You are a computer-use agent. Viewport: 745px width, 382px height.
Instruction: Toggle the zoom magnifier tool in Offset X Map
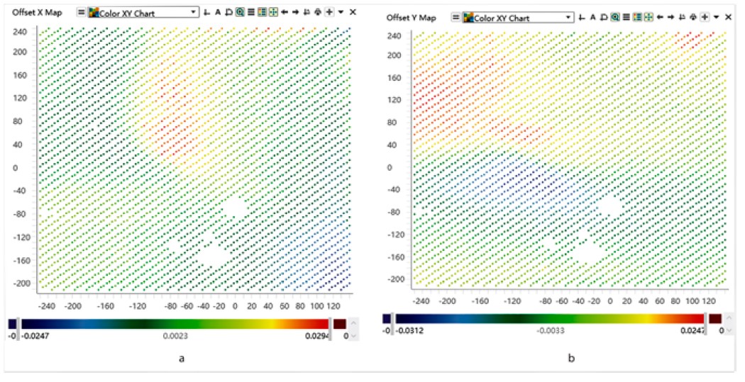click(x=240, y=12)
